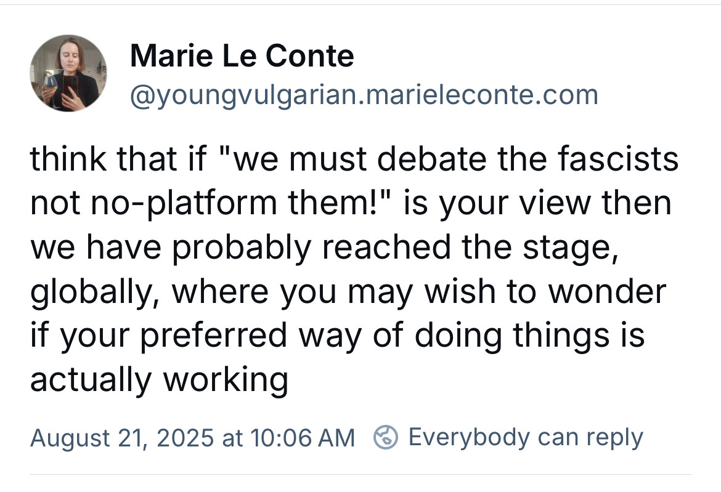Click the phrase "no-platform them!" in the post
Screen dimensions: 721x492
(240, 203)
